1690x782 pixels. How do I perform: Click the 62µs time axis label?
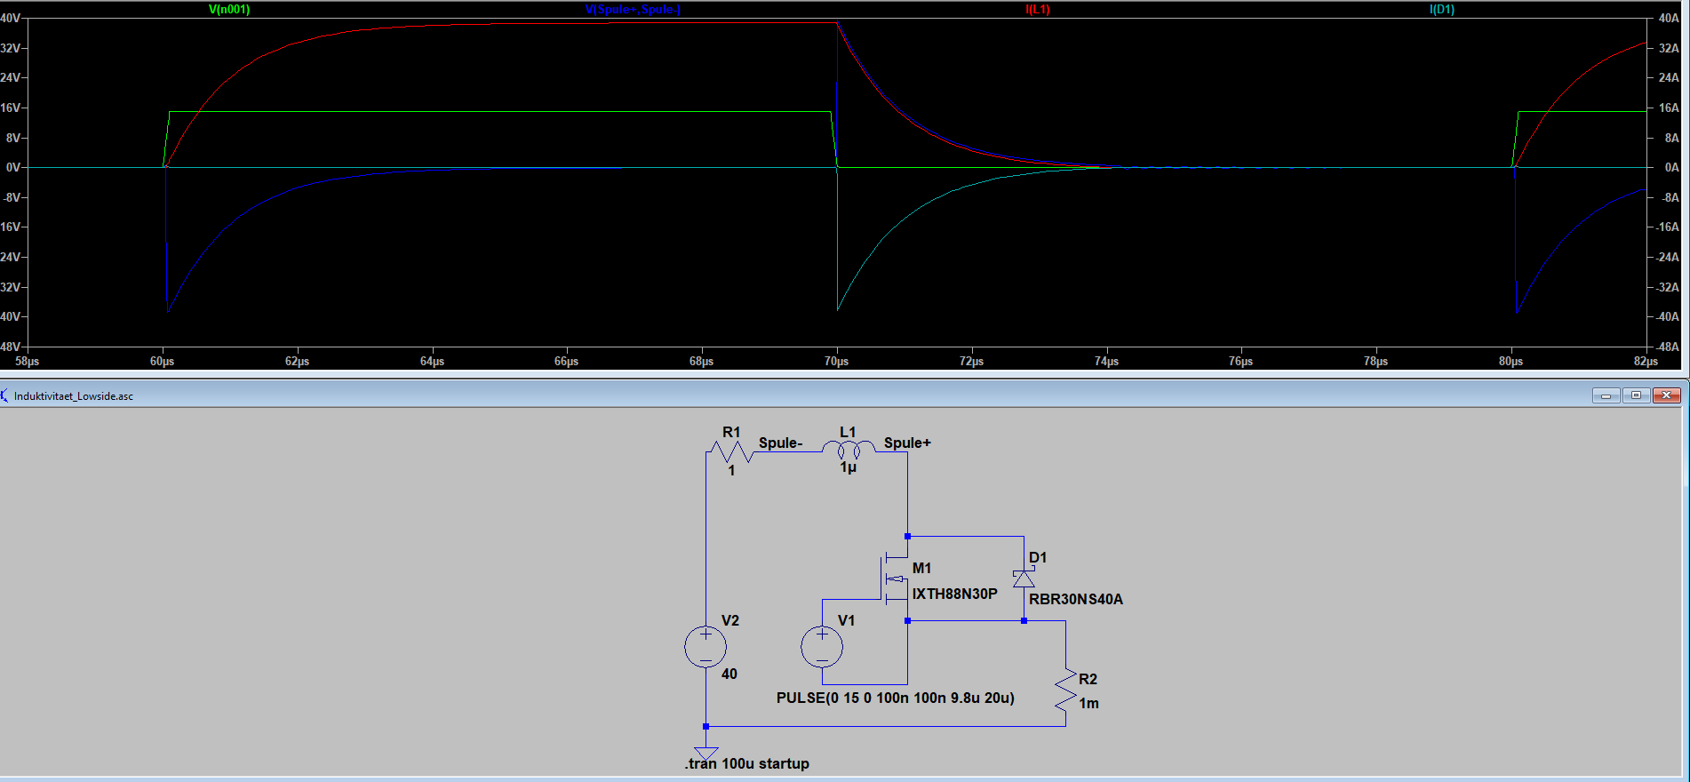pyautogui.click(x=298, y=362)
